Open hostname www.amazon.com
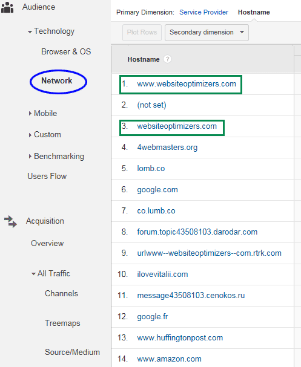Screen dimensions: 301x367 [x=169, y=359]
